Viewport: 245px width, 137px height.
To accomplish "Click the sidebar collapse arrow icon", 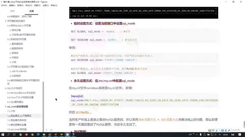I will [46, 130].
